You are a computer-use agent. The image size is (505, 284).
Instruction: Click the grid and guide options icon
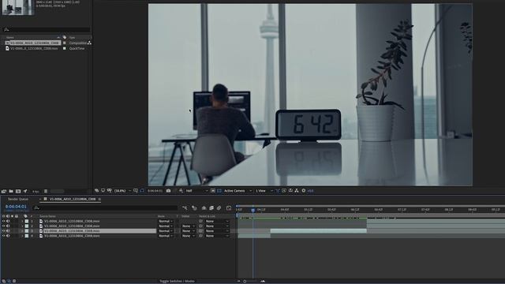pyautogui.click(x=136, y=191)
